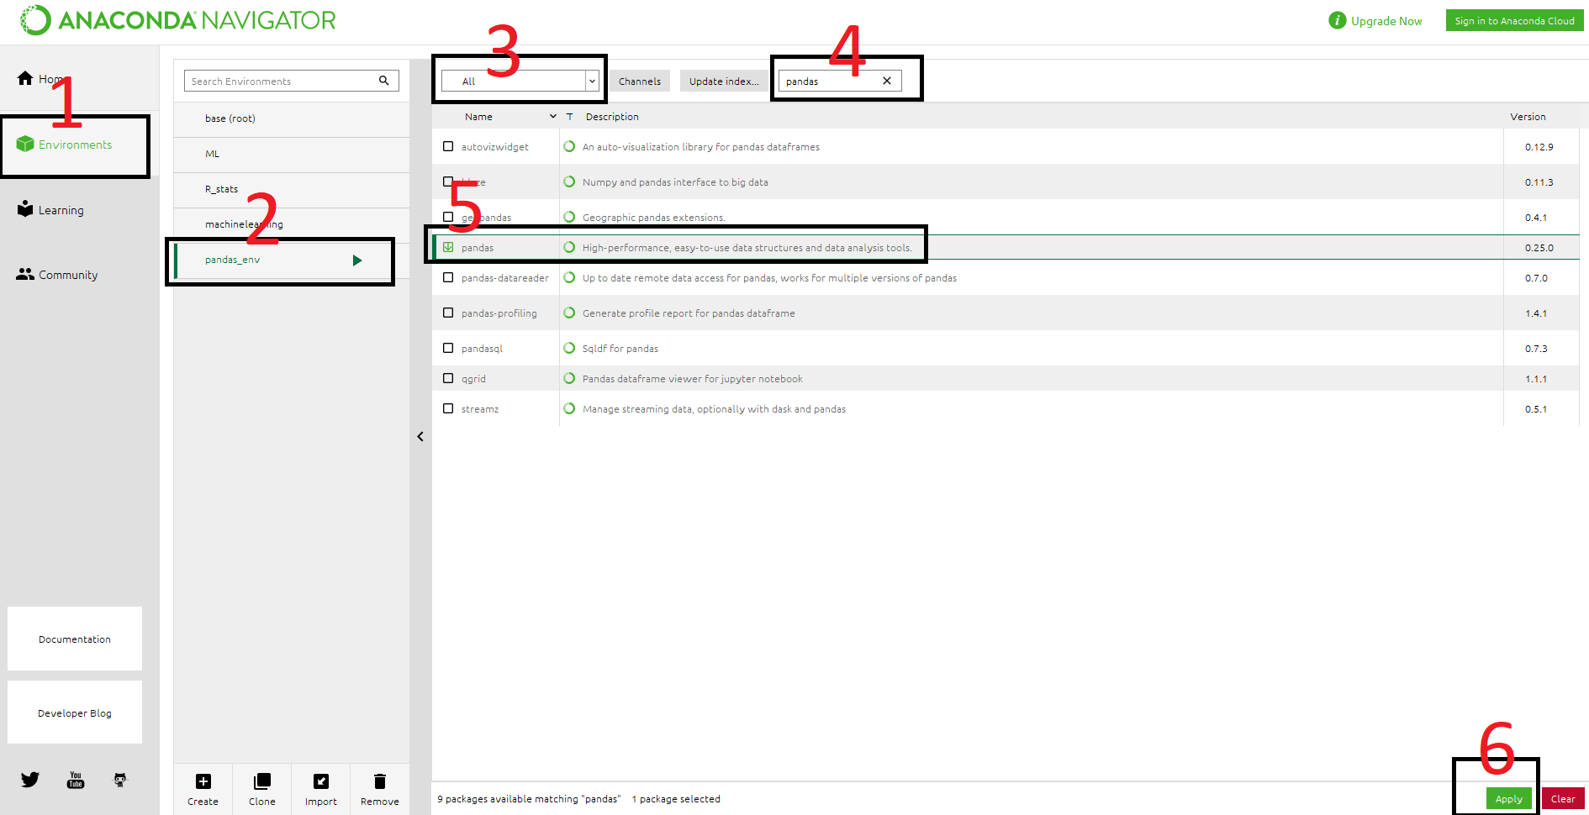Viewport: 1589px width, 815px height.
Task: Open the Twitter bird icon
Action: click(30, 780)
